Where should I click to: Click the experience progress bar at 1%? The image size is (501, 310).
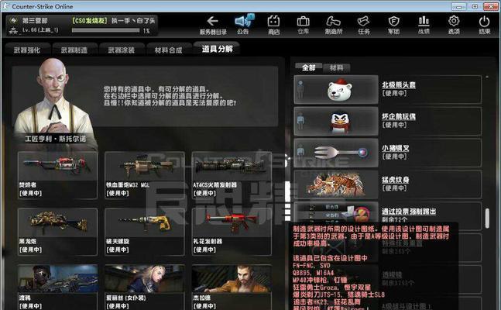[x=106, y=30]
